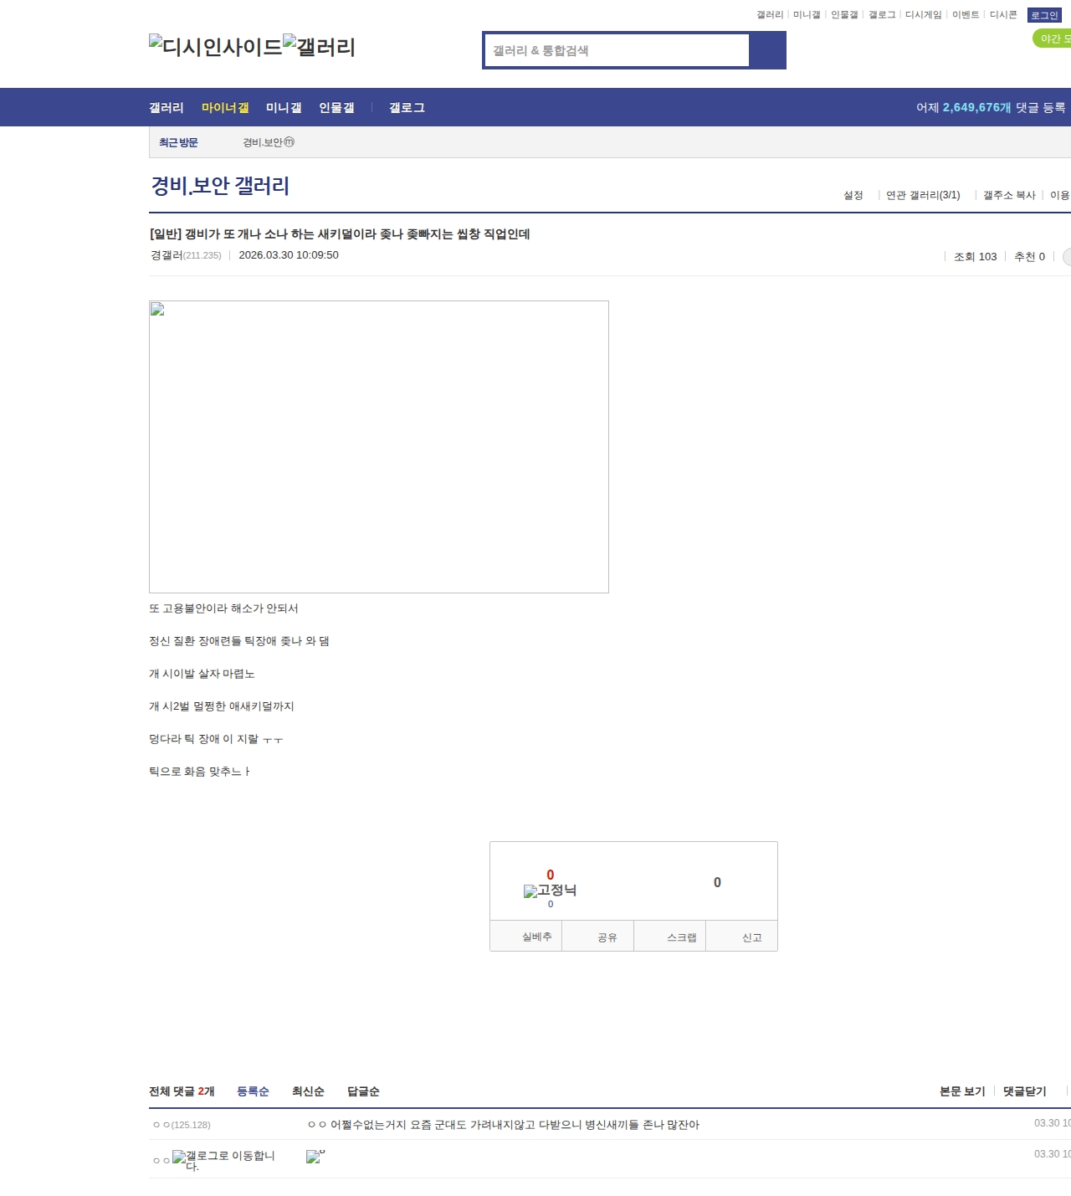Focus the 갤러리 & 통합검색 search field

click(617, 50)
